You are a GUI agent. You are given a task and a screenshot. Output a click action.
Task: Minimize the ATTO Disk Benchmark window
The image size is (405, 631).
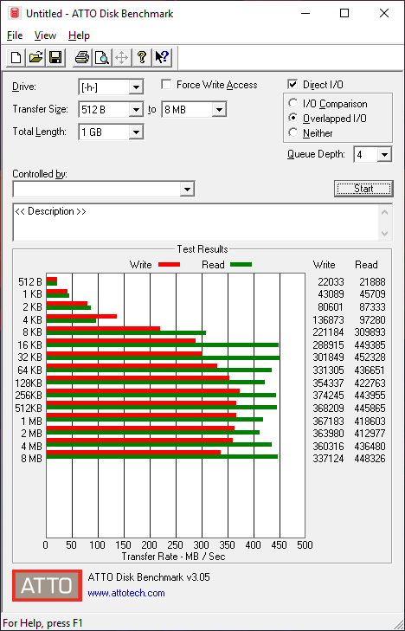[x=307, y=13]
